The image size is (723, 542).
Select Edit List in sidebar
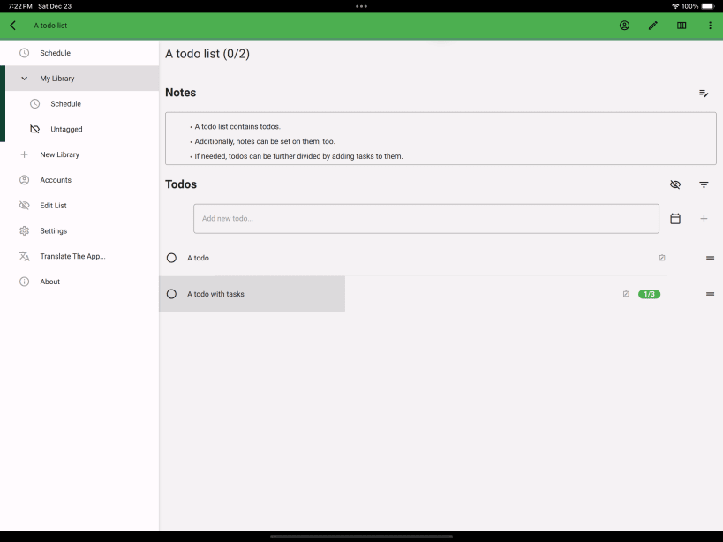(79, 205)
